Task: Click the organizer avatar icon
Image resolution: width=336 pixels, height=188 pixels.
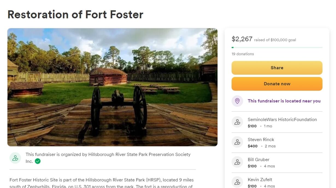Action: pos(15,158)
